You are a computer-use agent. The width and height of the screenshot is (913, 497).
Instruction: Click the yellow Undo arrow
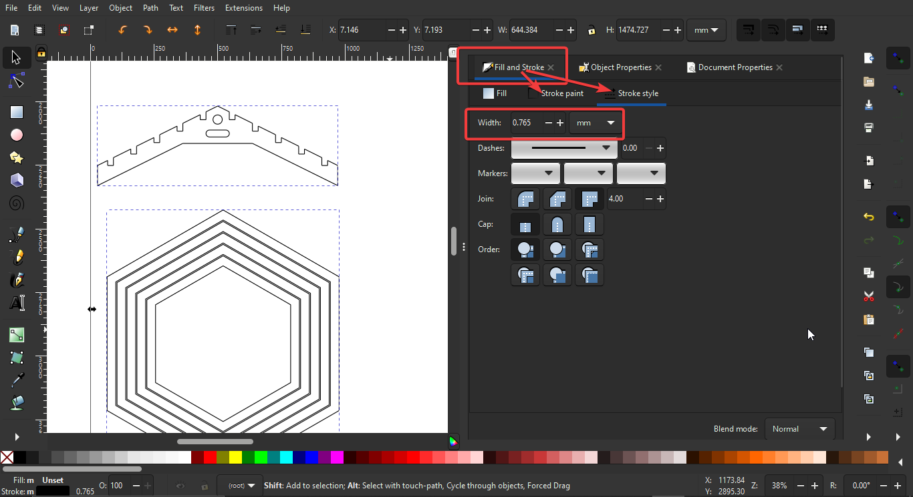pyautogui.click(x=868, y=217)
